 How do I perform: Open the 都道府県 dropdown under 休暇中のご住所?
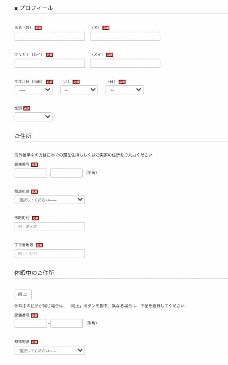pos(50,350)
